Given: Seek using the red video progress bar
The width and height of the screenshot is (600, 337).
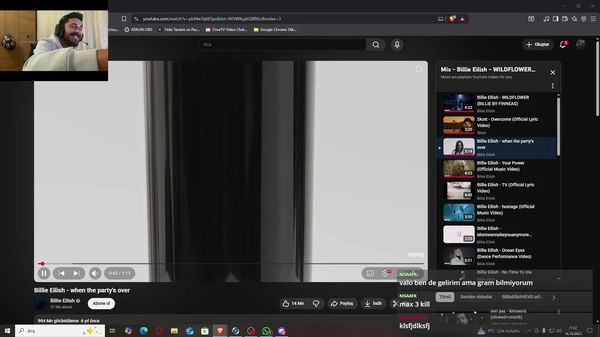Looking at the screenshot, I should point(231,264).
